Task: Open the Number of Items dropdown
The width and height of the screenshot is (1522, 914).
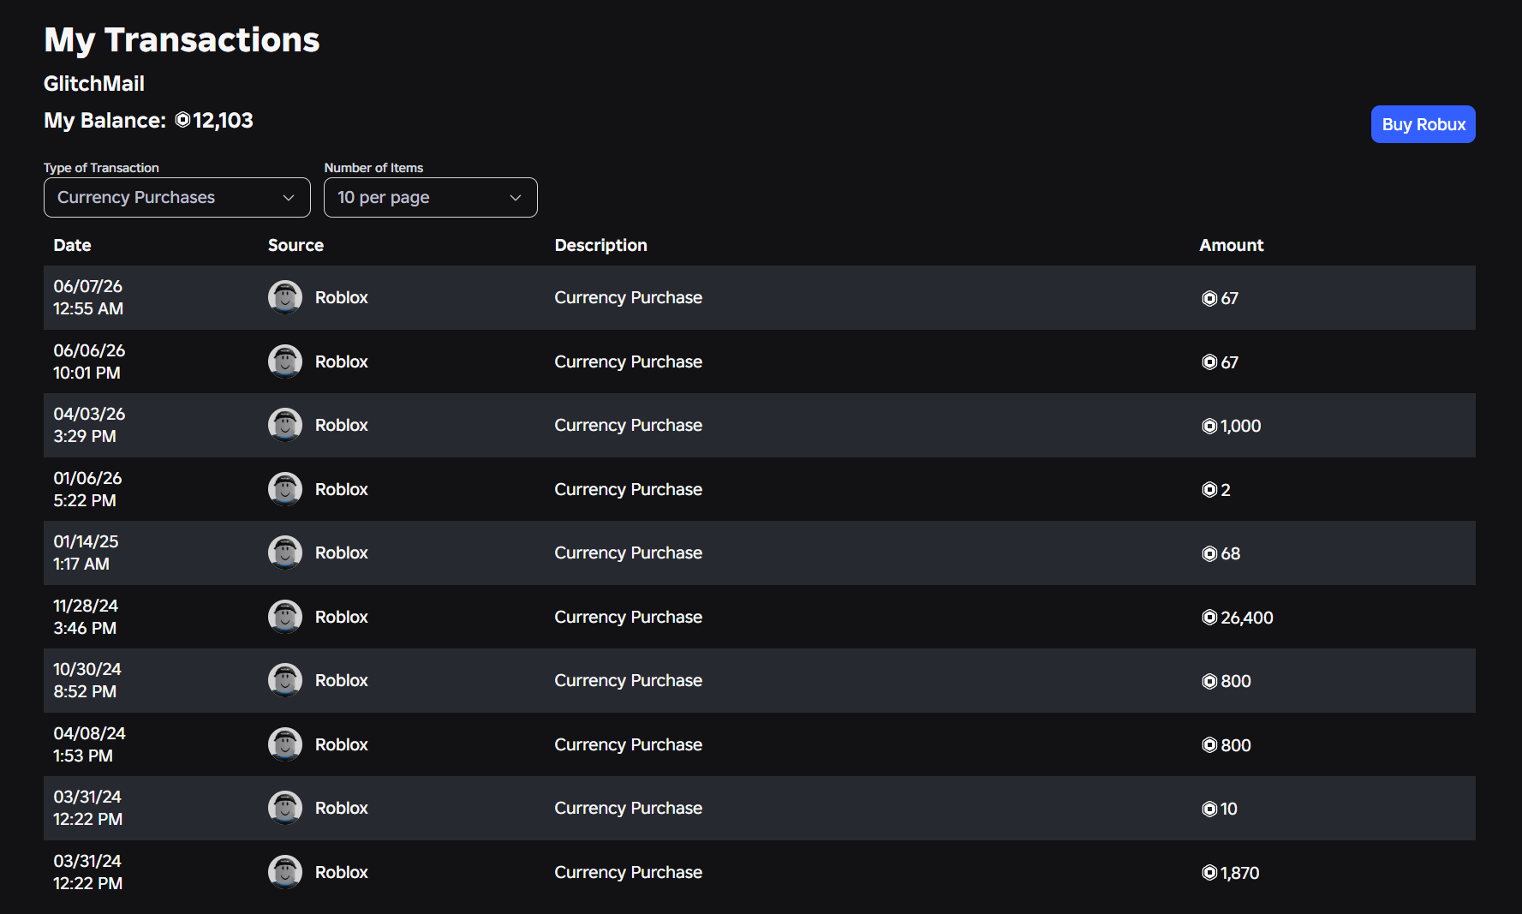Action: [x=430, y=197]
